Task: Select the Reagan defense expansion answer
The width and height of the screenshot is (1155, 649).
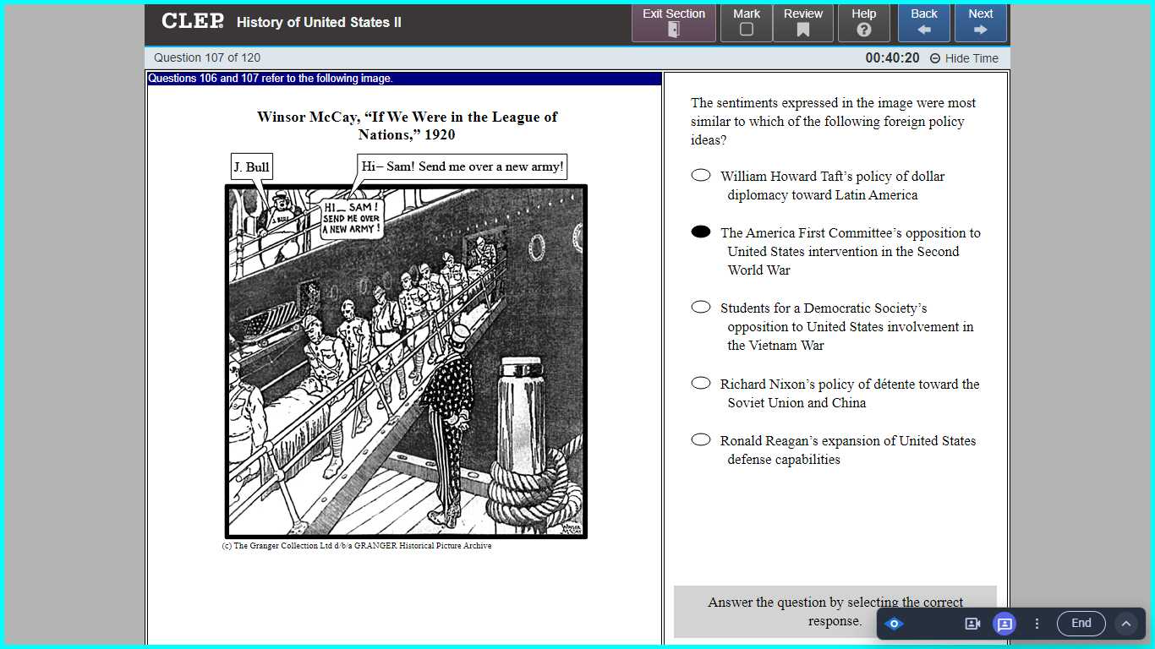Action: coord(700,439)
